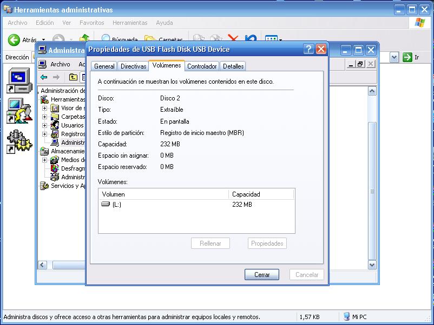Open the Favoritos menu

(91, 23)
